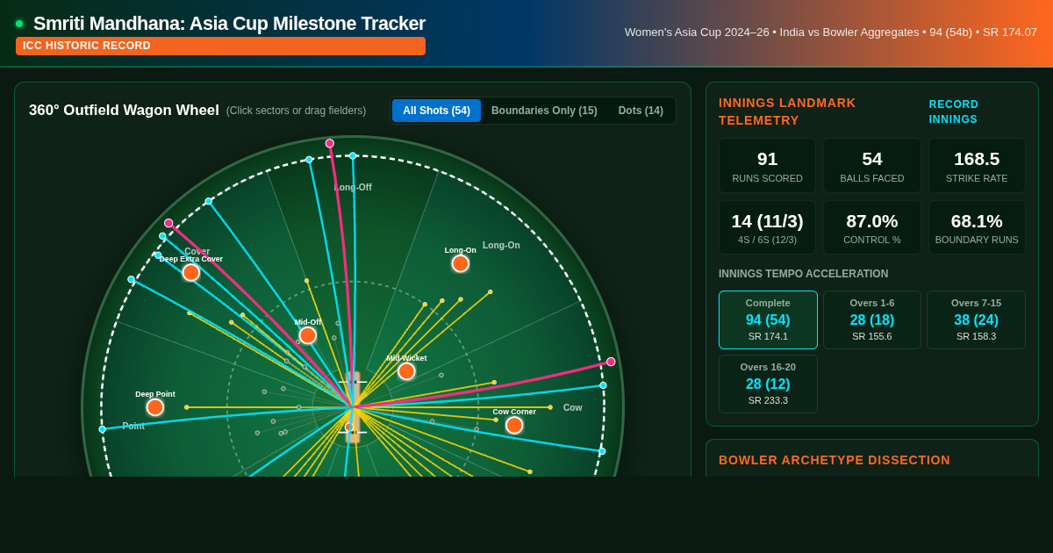Click the pink six endpoint at wheel top
This screenshot has height=553, width=1053.
click(x=330, y=143)
